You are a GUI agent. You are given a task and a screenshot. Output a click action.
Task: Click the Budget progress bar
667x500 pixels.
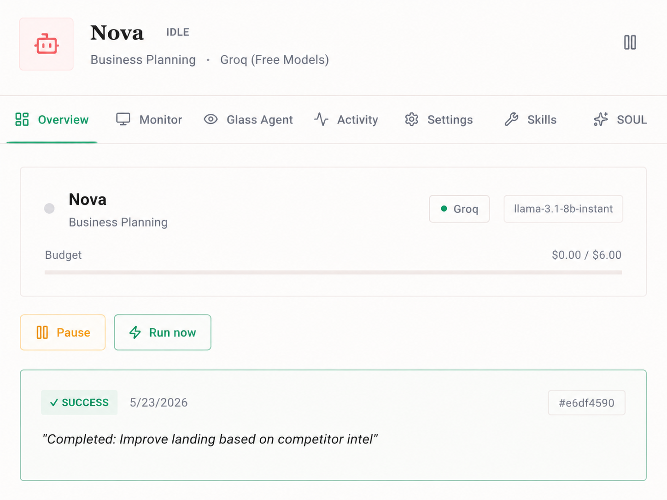(333, 273)
